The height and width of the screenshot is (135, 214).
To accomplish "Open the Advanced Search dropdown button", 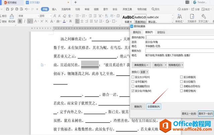I will [x=141, y=65].
